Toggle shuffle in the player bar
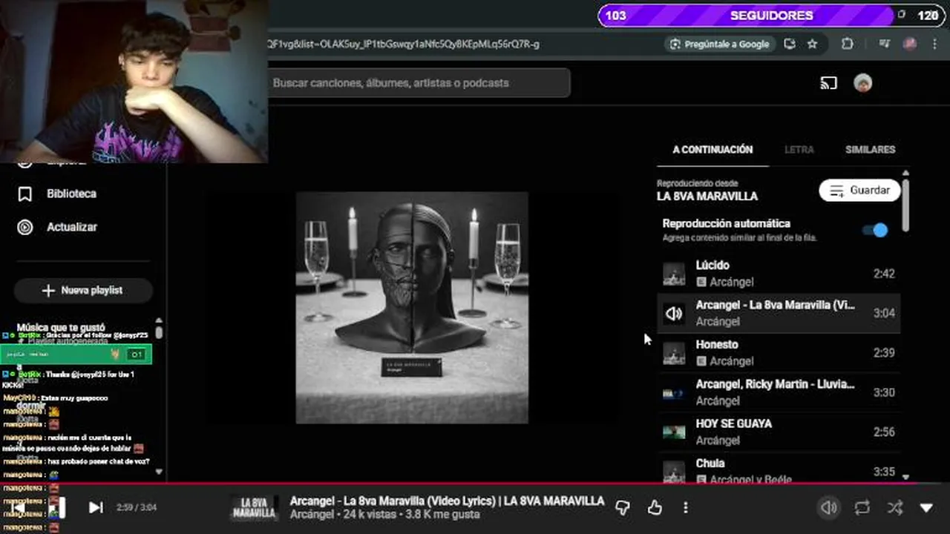Image resolution: width=950 pixels, height=534 pixels. pos(894,507)
